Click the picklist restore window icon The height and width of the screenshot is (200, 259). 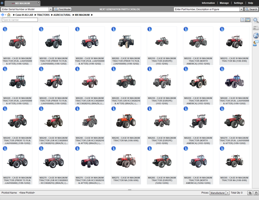250,193
